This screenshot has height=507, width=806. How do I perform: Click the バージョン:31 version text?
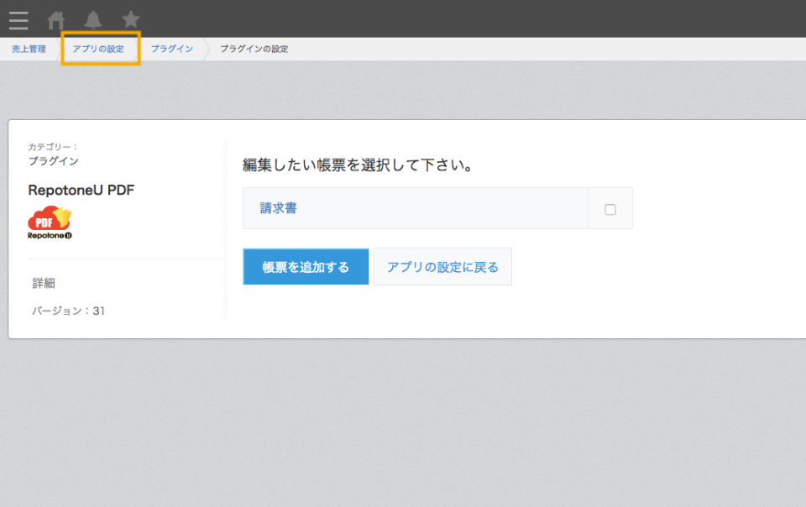[x=68, y=311]
